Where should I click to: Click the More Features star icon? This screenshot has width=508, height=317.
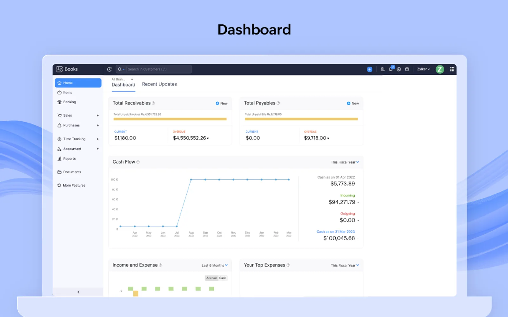[59, 185]
